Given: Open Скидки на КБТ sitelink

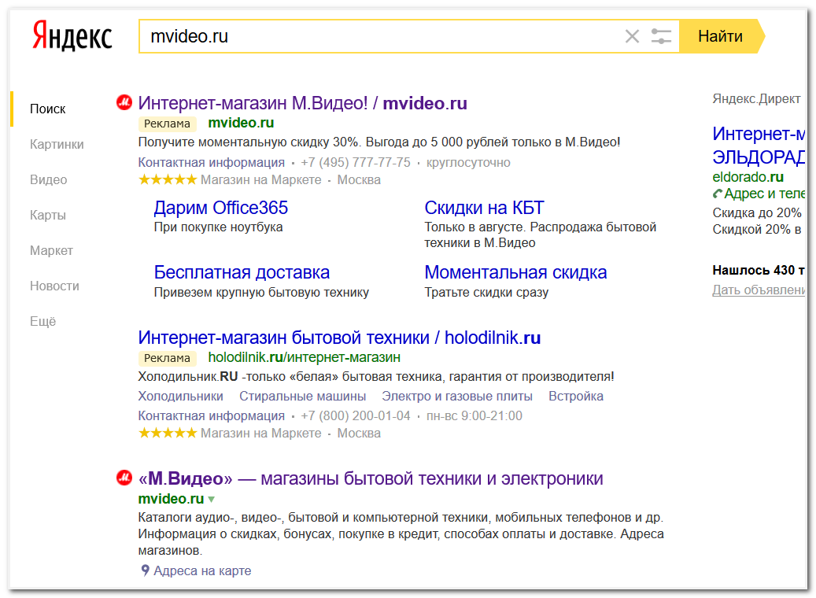Looking at the screenshot, I should pyautogui.click(x=484, y=208).
